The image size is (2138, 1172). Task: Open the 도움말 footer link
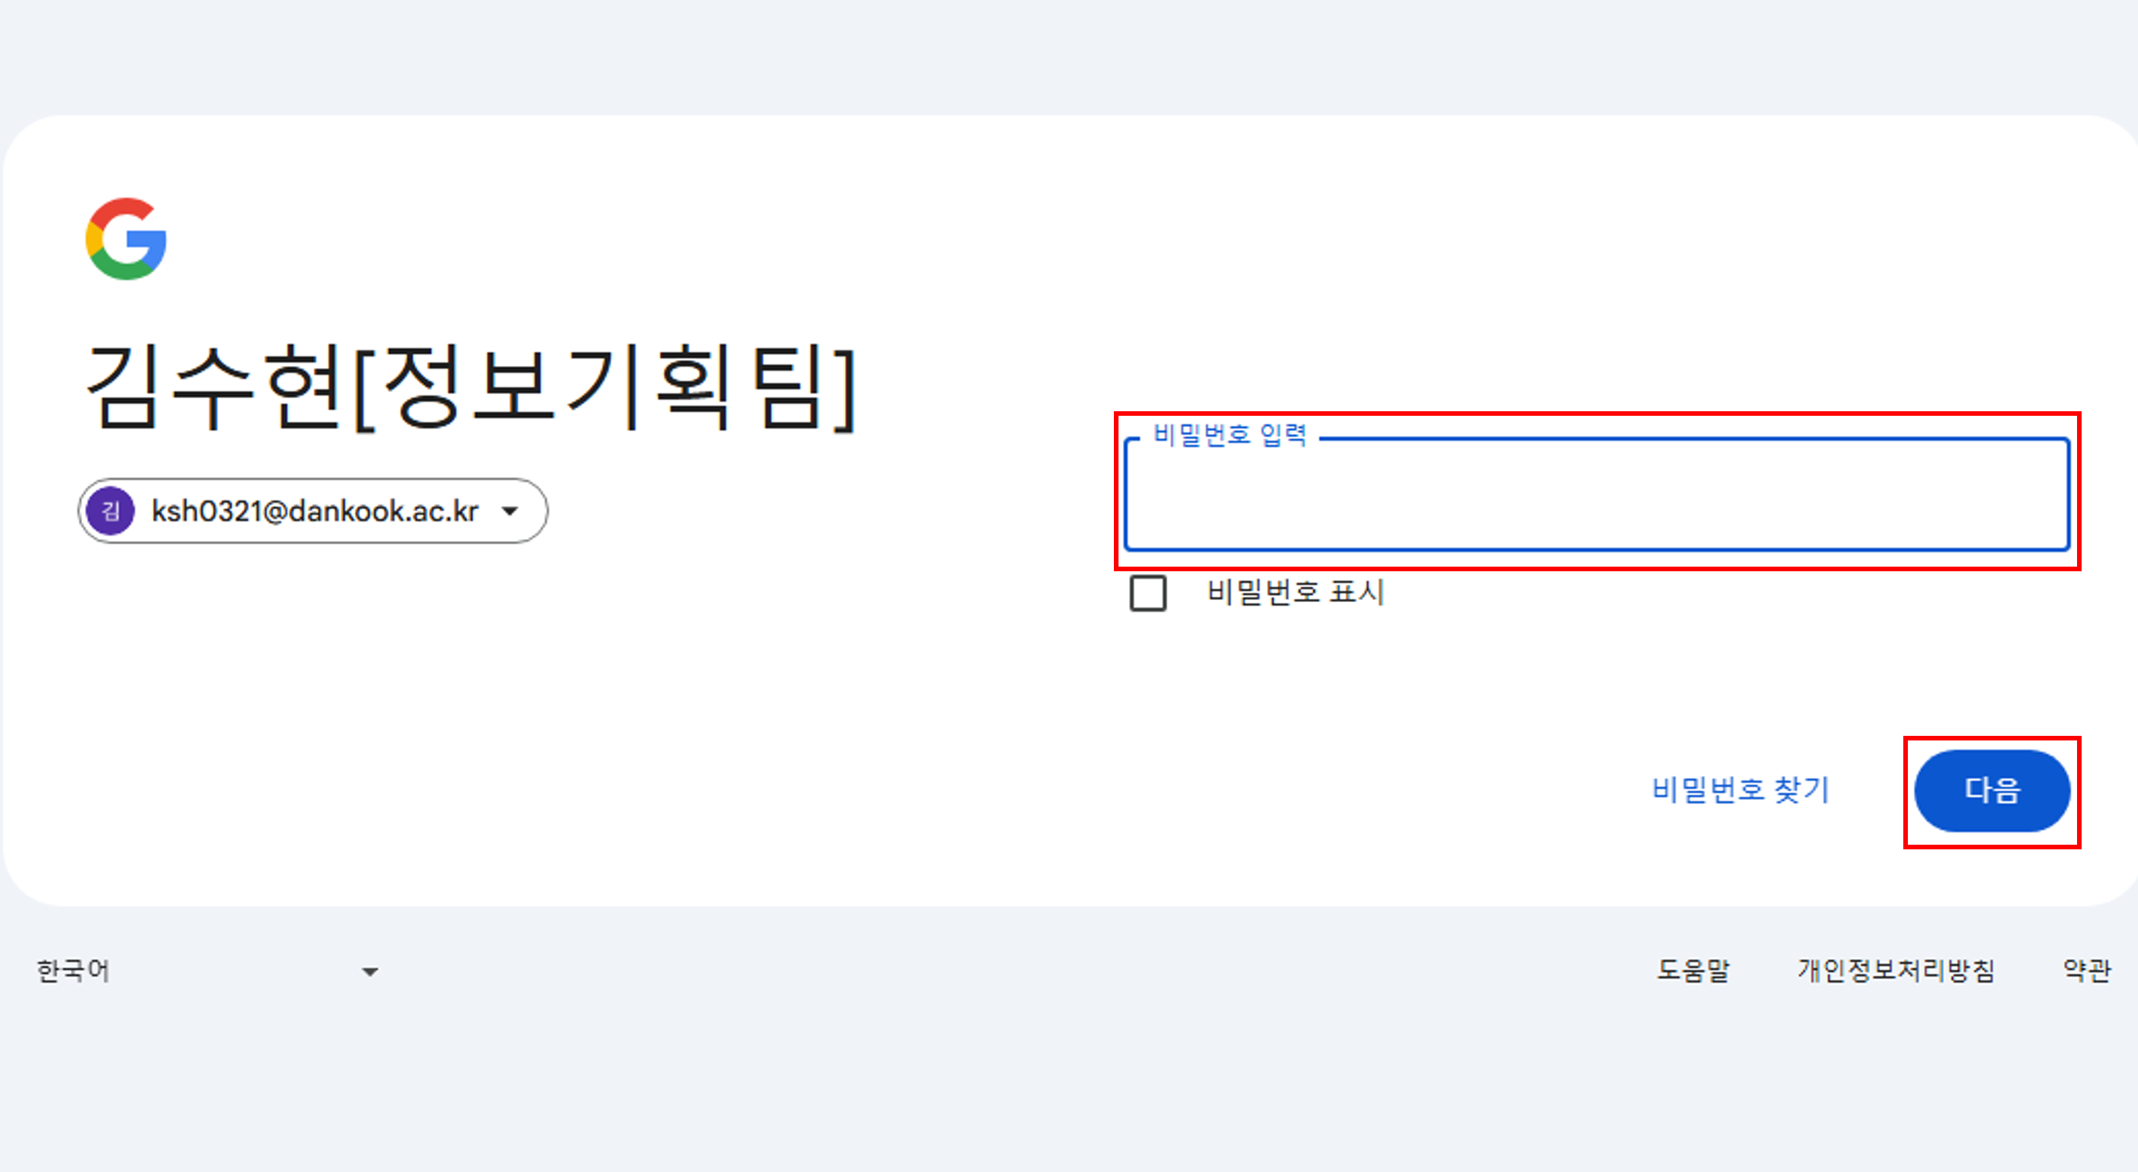tap(1693, 970)
